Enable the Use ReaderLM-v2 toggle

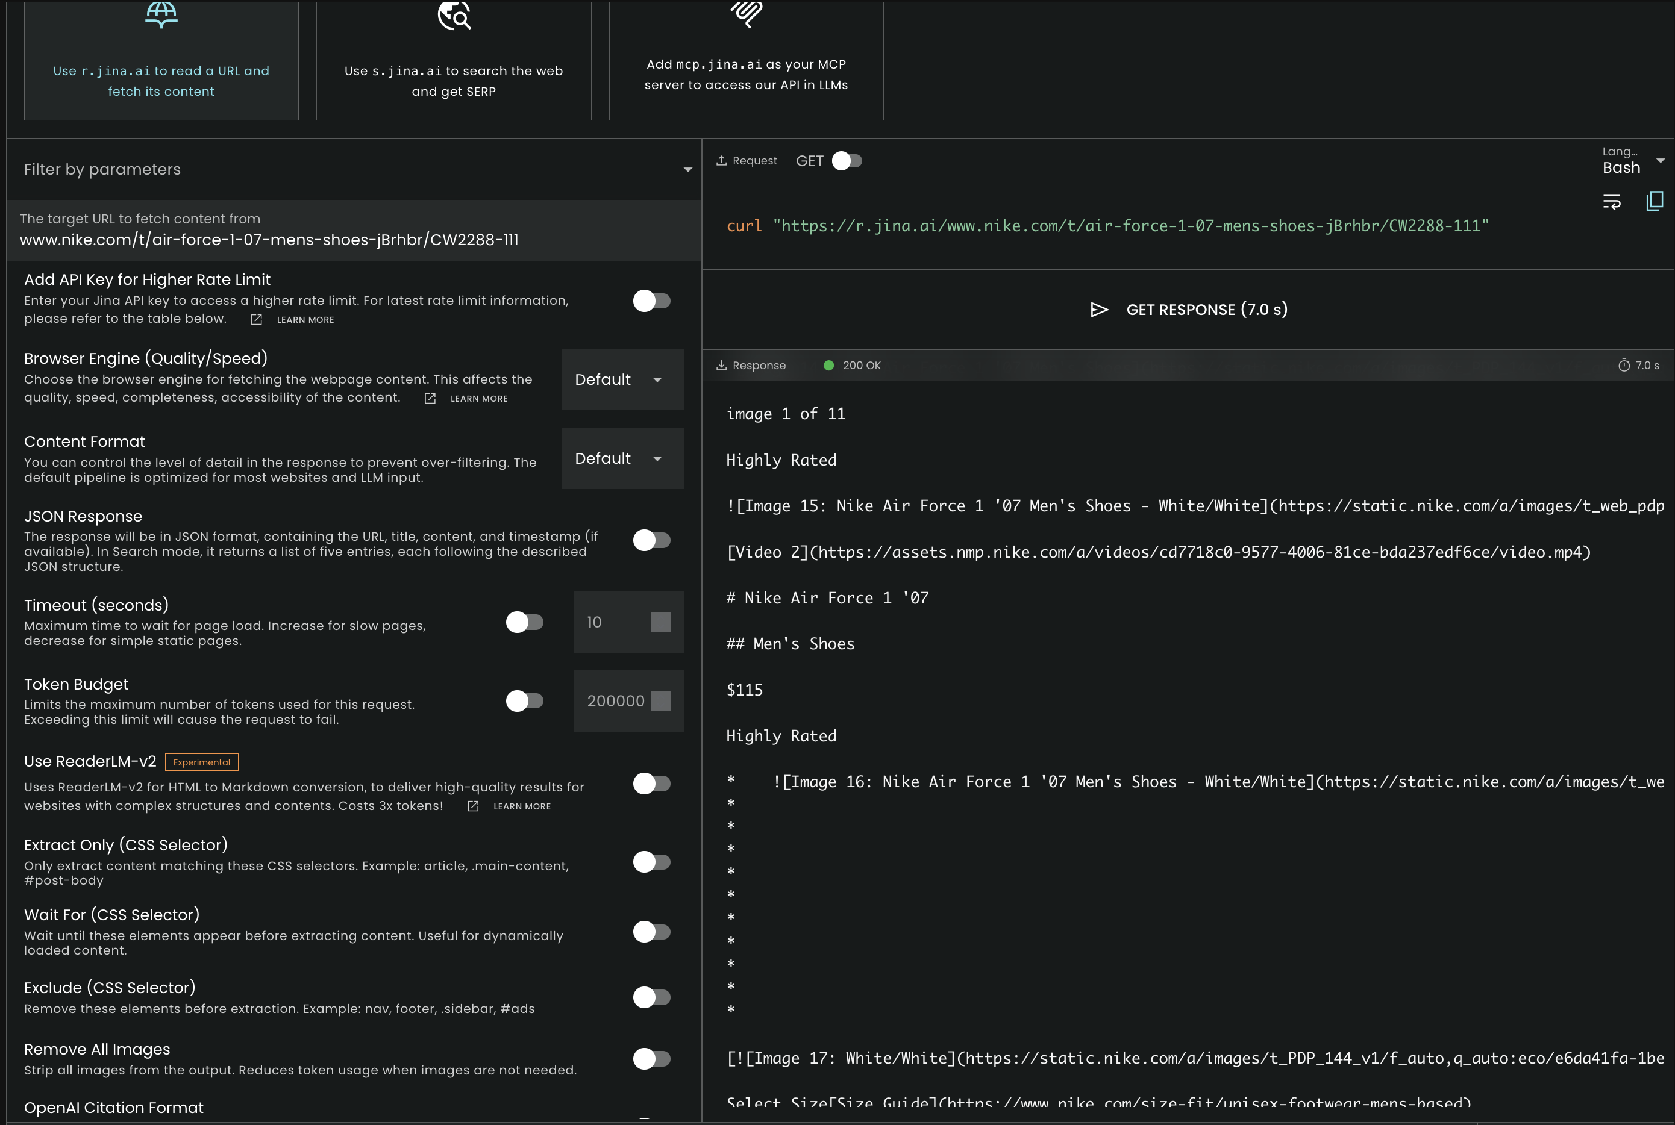click(652, 784)
